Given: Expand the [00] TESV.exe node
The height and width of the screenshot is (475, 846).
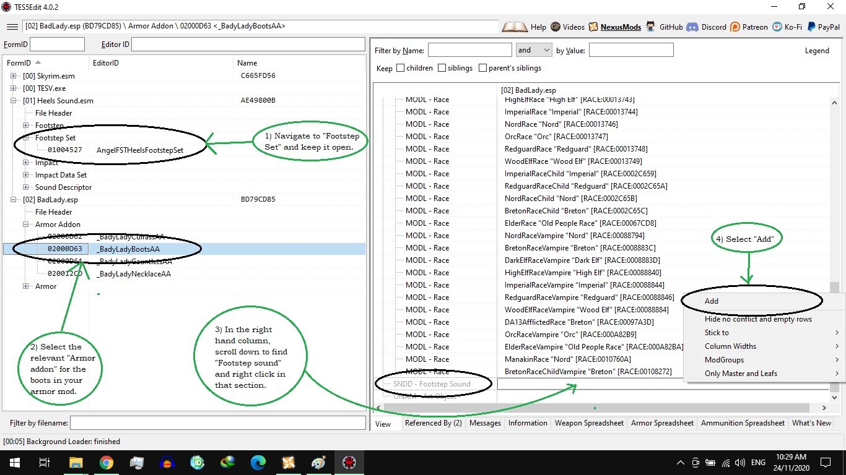Looking at the screenshot, I should pos(14,88).
